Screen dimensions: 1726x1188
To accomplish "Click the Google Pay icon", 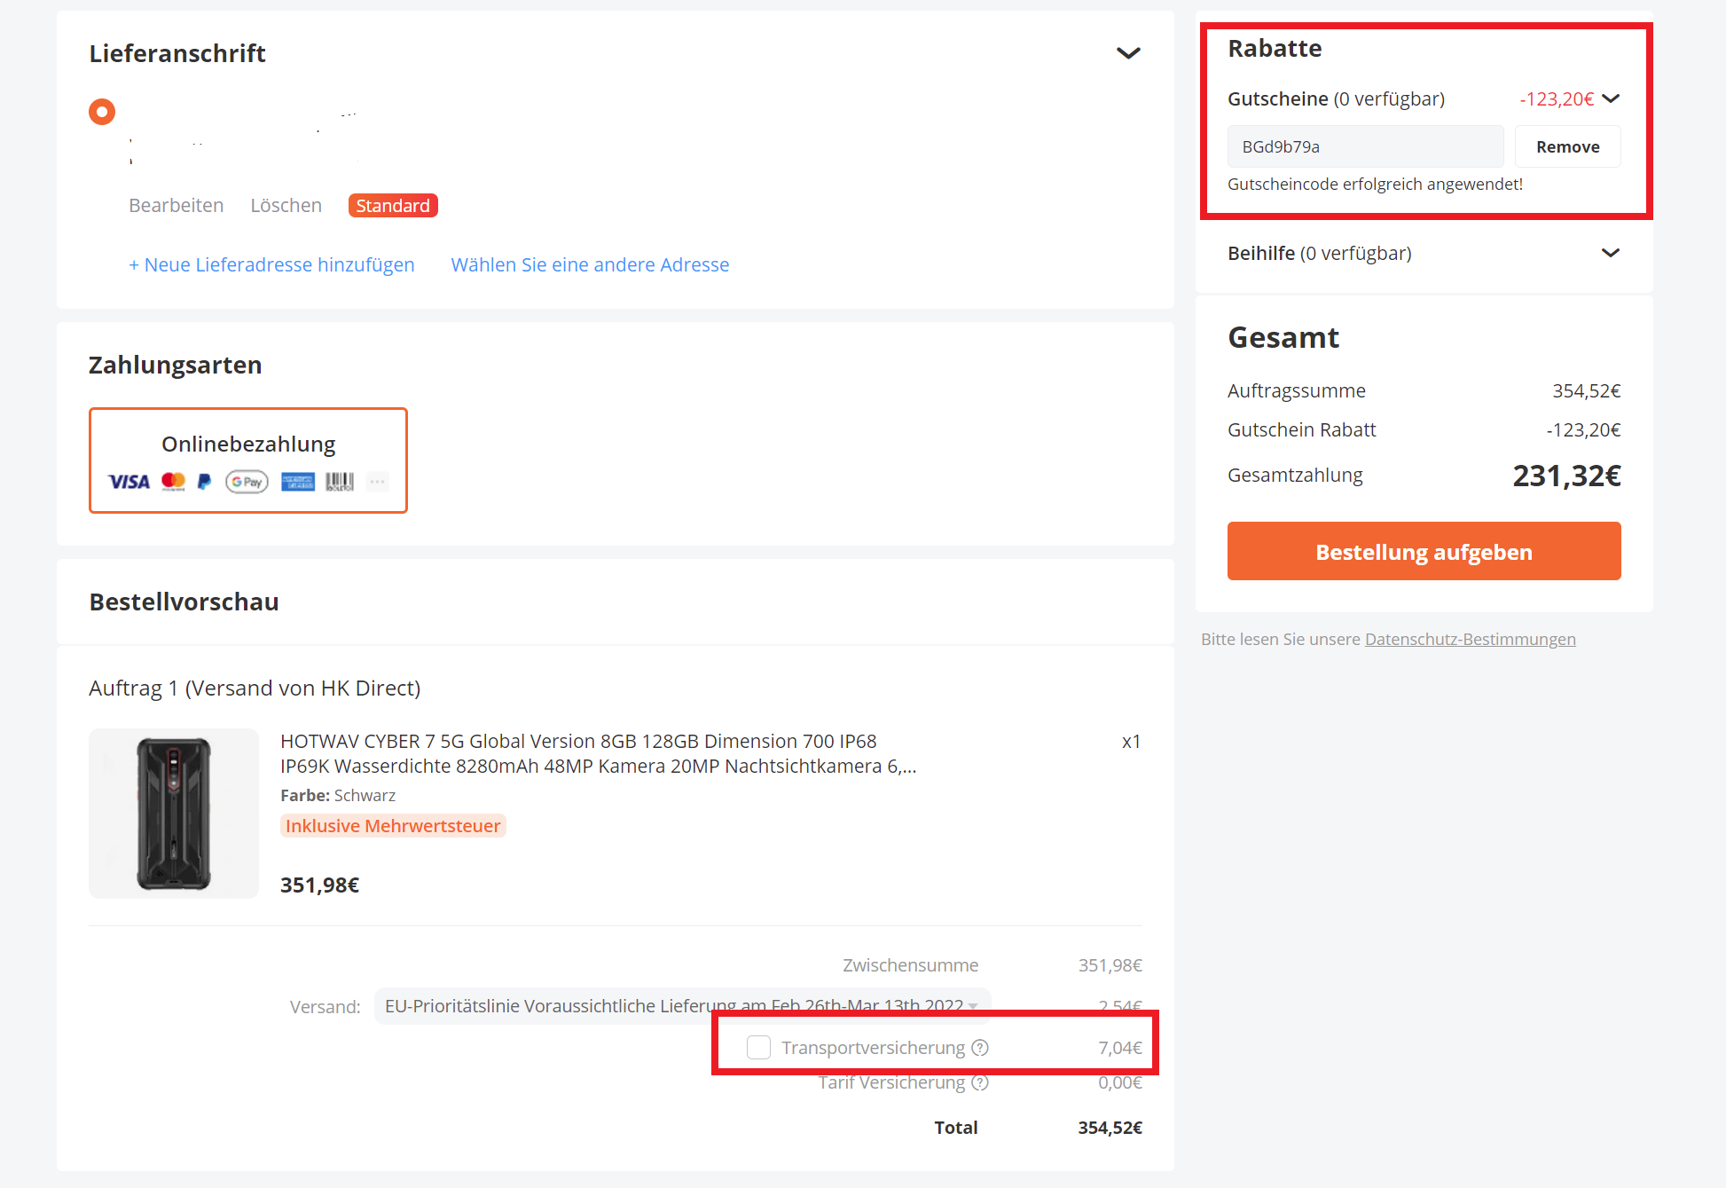I will click(x=247, y=482).
